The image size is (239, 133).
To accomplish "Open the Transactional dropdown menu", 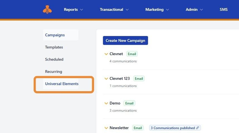I will (x=114, y=9).
